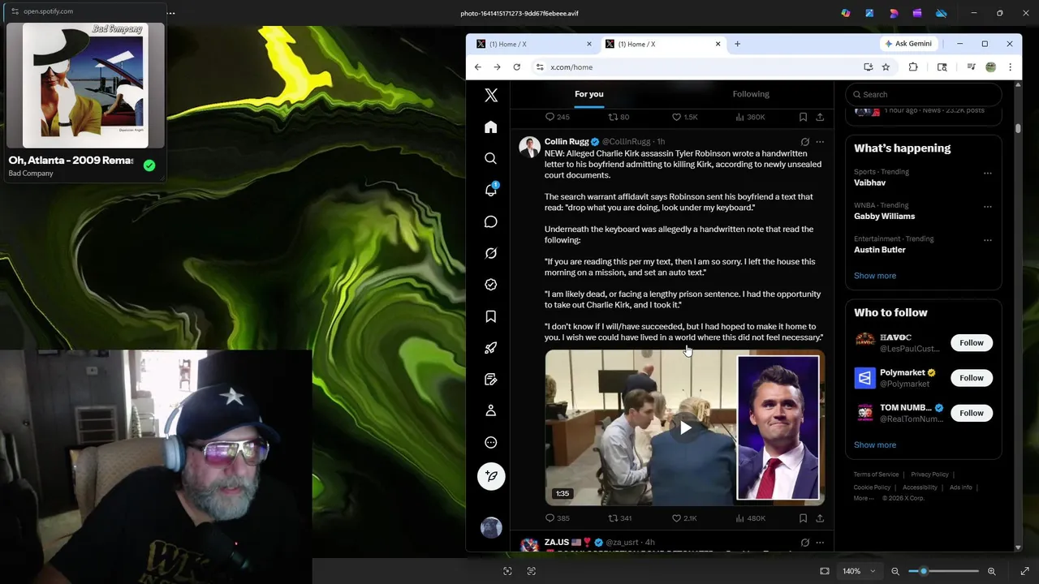This screenshot has height=584, width=1039.
Task: Open more options on Collin Rugg's post
Action: coord(820,142)
